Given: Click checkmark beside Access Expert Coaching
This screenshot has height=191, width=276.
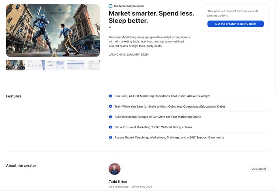Looking at the screenshot, I should 110,138.
